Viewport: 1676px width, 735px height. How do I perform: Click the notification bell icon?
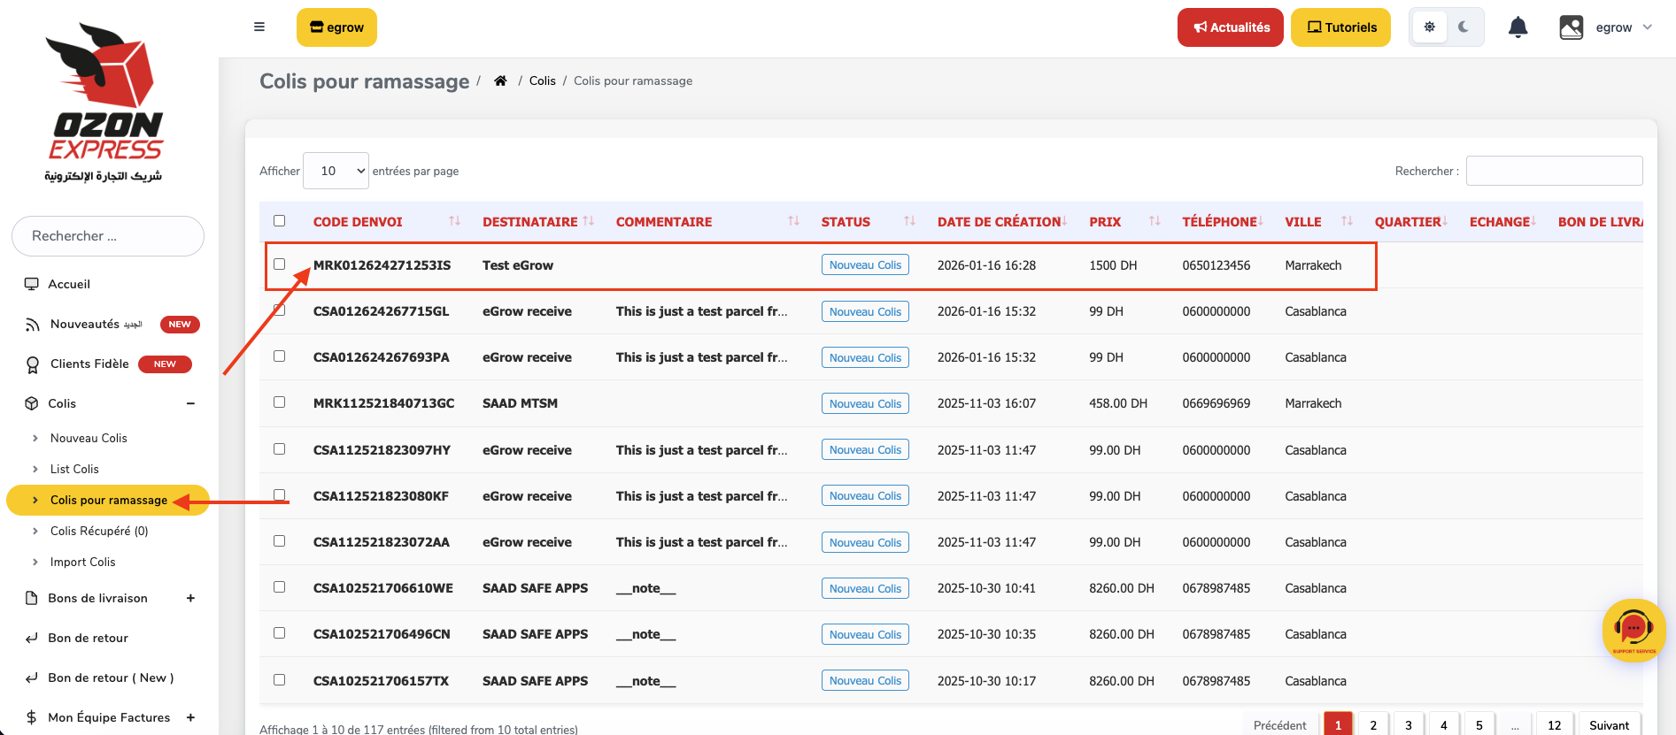(x=1518, y=27)
